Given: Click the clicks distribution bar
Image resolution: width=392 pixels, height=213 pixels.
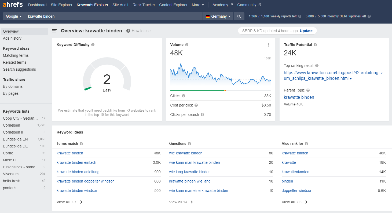Looking at the screenshot, I should pyautogui.click(x=221, y=90).
